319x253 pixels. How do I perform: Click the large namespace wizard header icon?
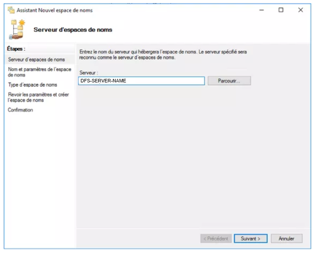(17, 30)
